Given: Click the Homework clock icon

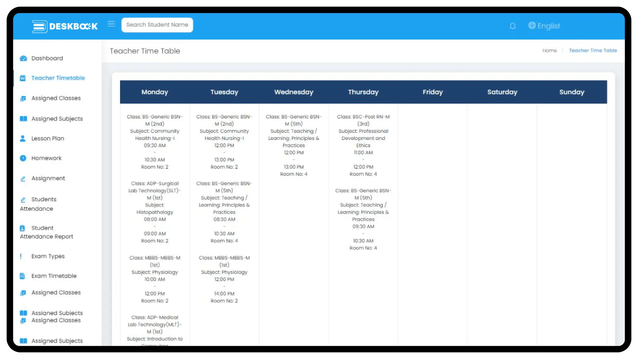Looking at the screenshot, I should pos(23,158).
